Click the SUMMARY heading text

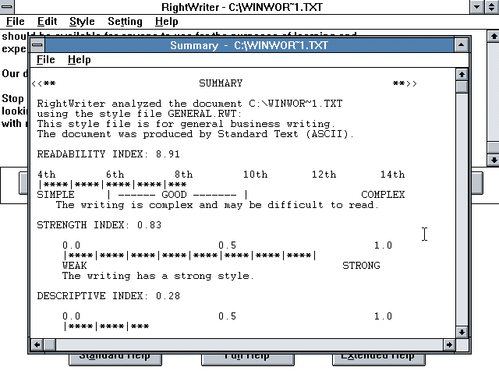[221, 83]
